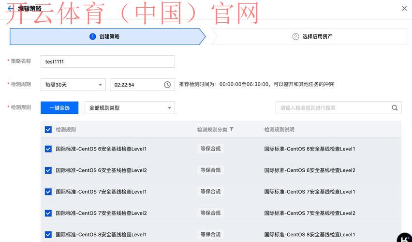Viewport: 412px width, 242px height.
Task: Click 等保合规 tag in CentOS 6 Level1 row
Action: pyautogui.click(x=210, y=149)
